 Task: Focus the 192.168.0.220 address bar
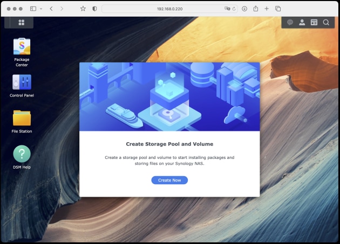169,9
